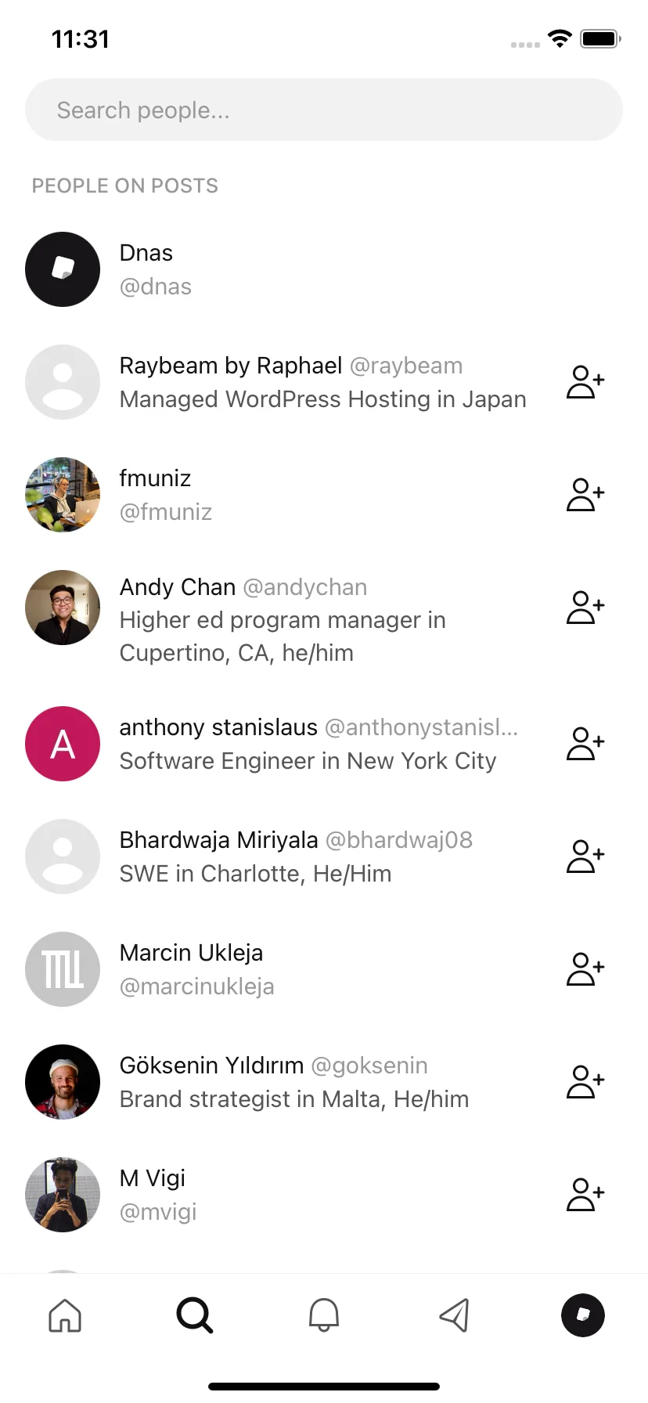The width and height of the screenshot is (648, 1403).
Task: Tap anthony stanislaus pink avatar
Action: tap(63, 744)
